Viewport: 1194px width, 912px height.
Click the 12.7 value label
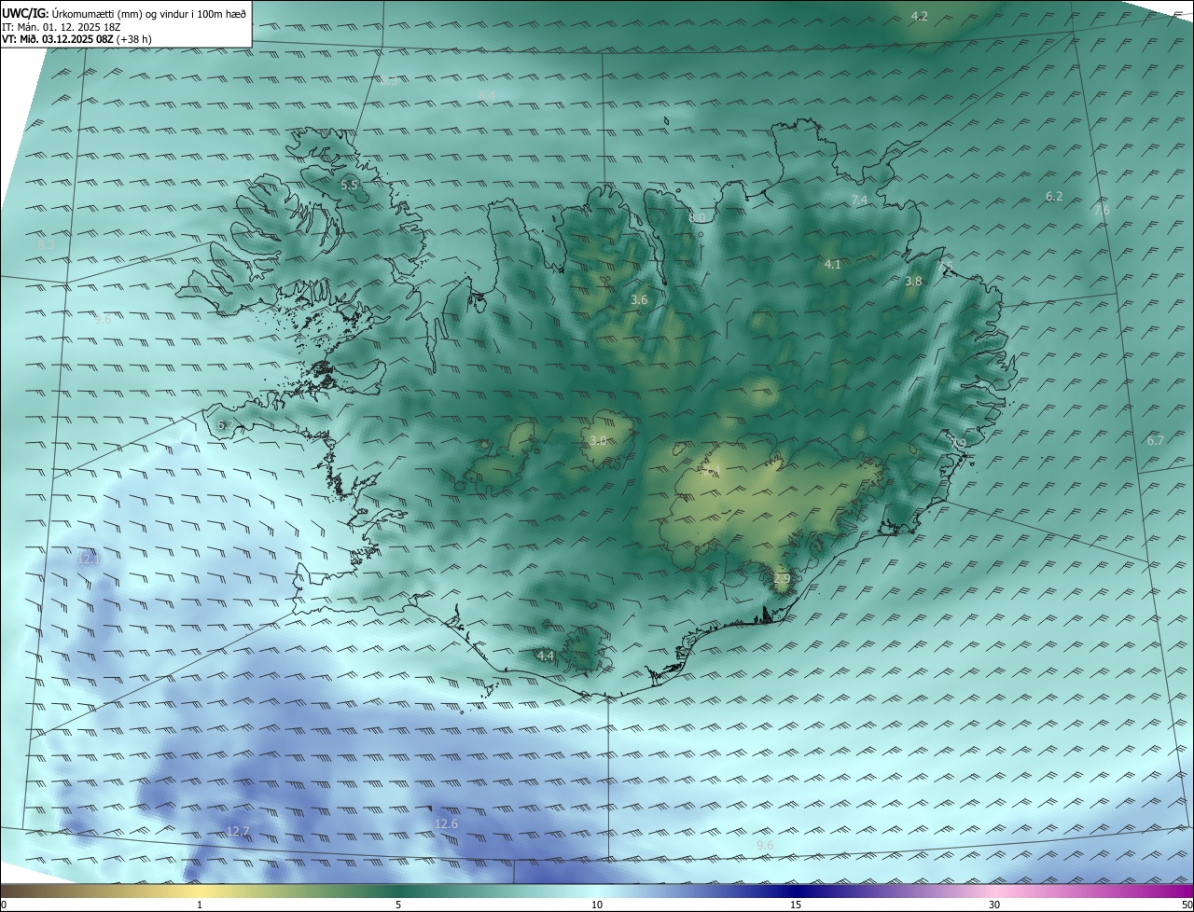coord(238,832)
